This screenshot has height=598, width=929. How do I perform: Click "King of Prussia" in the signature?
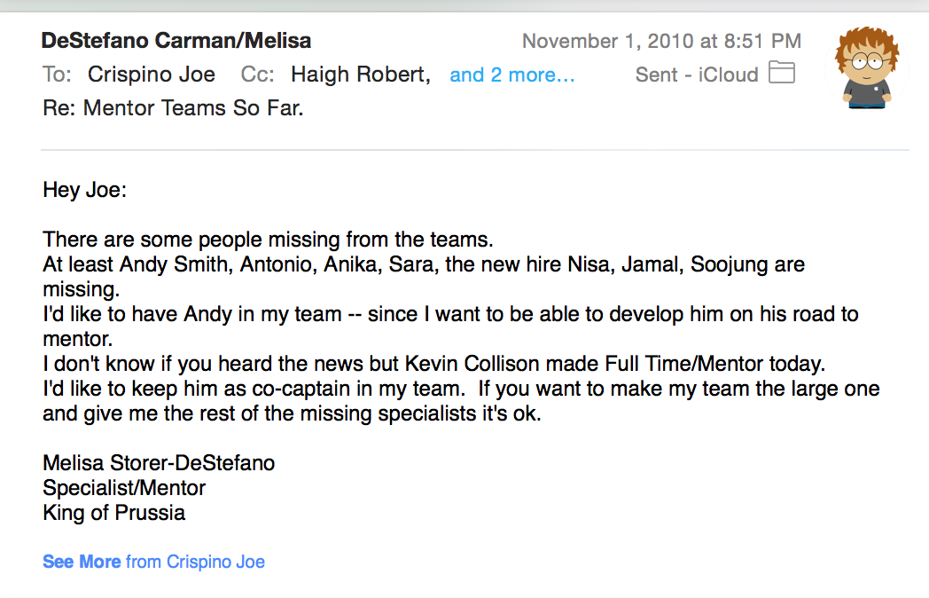(113, 513)
